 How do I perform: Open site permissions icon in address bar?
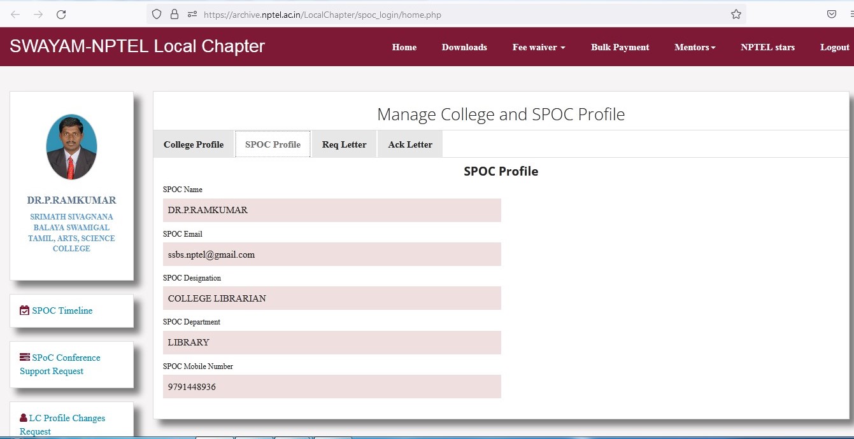click(192, 14)
